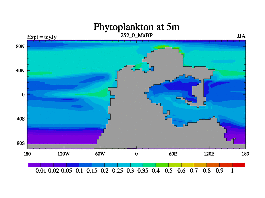265x198 pixels.
Task: Click the red colorbar swatch above 1
Action: tap(239, 165)
